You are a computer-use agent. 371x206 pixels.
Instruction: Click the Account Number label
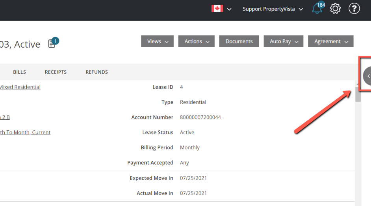tap(152, 117)
